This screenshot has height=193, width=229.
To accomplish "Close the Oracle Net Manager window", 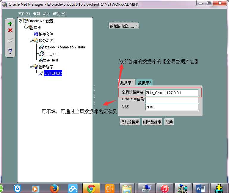I will click(x=220, y=3).
